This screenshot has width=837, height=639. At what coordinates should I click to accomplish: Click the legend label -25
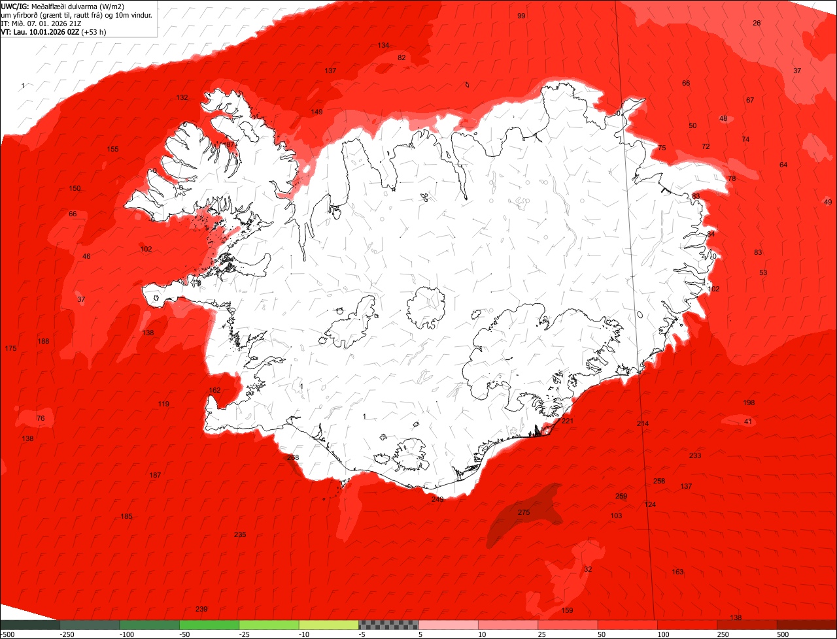tap(245, 634)
